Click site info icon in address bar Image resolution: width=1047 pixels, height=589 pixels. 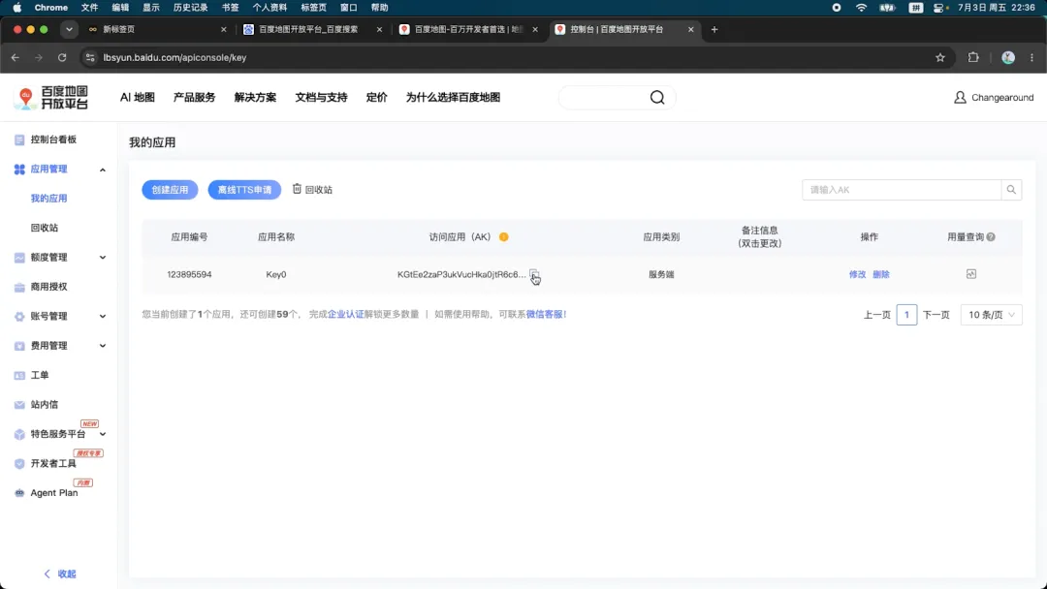tap(90, 57)
